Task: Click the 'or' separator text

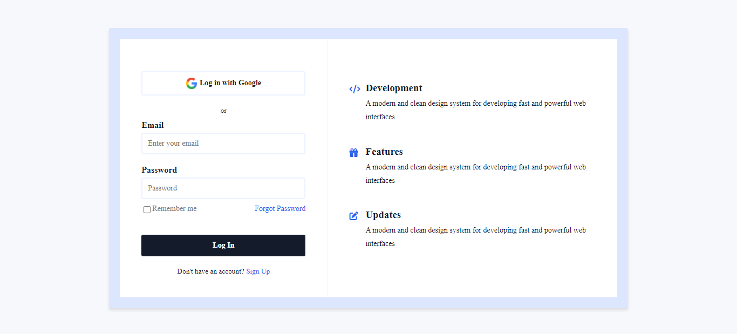Action: [x=223, y=111]
